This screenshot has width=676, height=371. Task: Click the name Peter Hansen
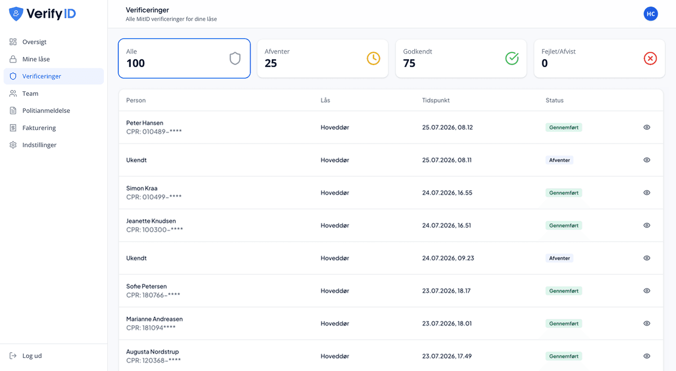coord(144,123)
